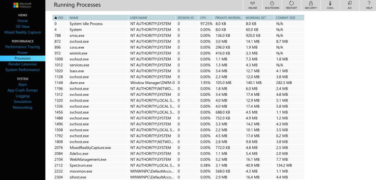Go to Networking in the System menu
Viewport: 376px width, 180px height.
(x=22, y=107)
